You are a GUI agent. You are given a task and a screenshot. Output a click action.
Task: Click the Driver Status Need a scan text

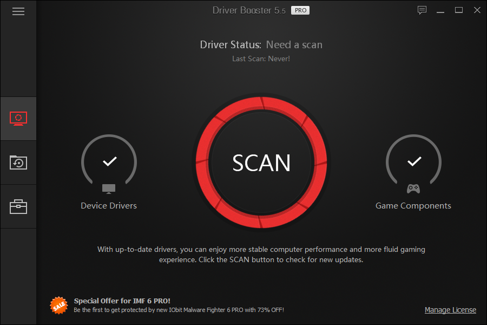261,45
